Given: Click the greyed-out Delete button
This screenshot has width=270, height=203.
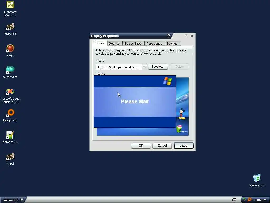Looking at the screenshot, I should coord(179,67).
